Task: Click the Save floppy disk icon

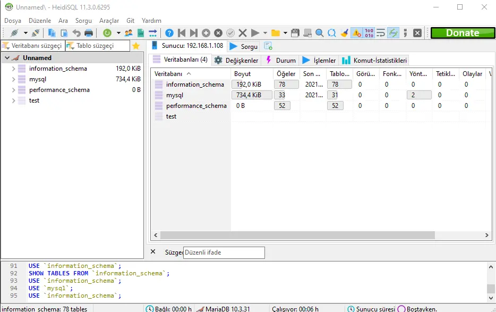Action: [x=295, y=32]
